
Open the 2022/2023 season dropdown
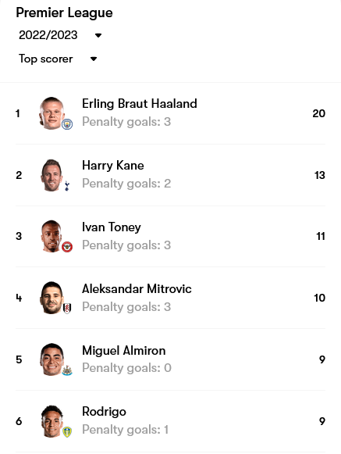click(60, 35)
